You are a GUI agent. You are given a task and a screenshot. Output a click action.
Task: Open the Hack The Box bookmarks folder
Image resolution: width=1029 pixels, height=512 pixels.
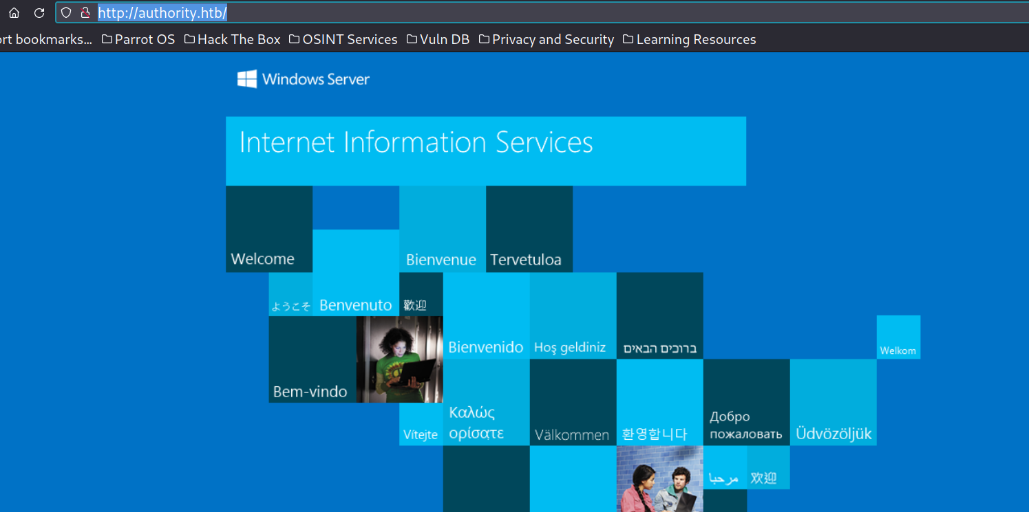click(x=233, y=39)
